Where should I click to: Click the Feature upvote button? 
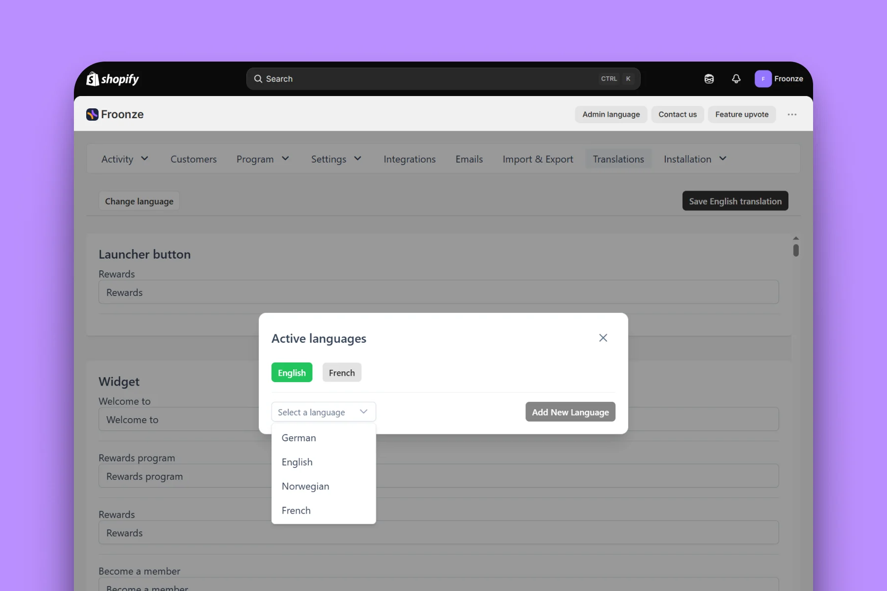742,114
